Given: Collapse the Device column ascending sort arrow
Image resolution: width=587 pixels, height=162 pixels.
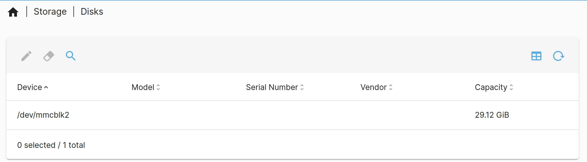Looking at the screenshot, I should click(46, 87).
